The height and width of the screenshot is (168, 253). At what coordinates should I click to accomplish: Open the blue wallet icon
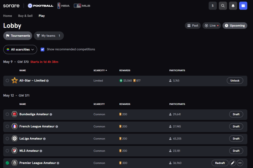coord(243,6)
